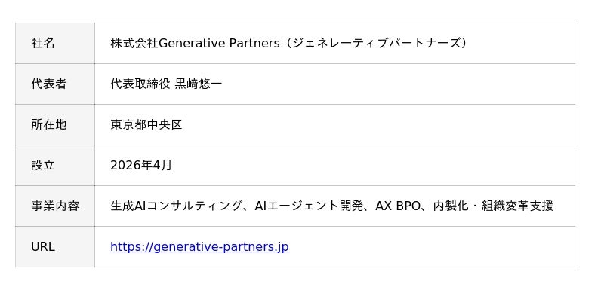Click the URL header cell

(55, 247)
